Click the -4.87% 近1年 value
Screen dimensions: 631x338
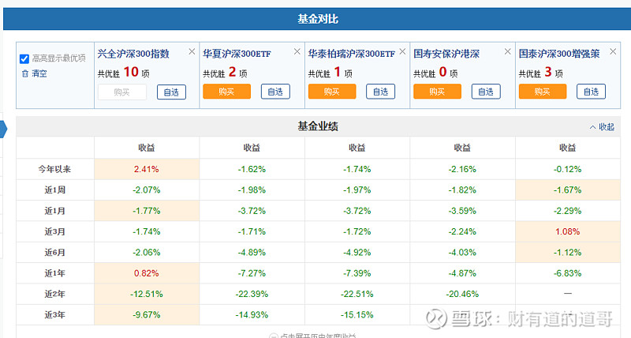point(462,273)
